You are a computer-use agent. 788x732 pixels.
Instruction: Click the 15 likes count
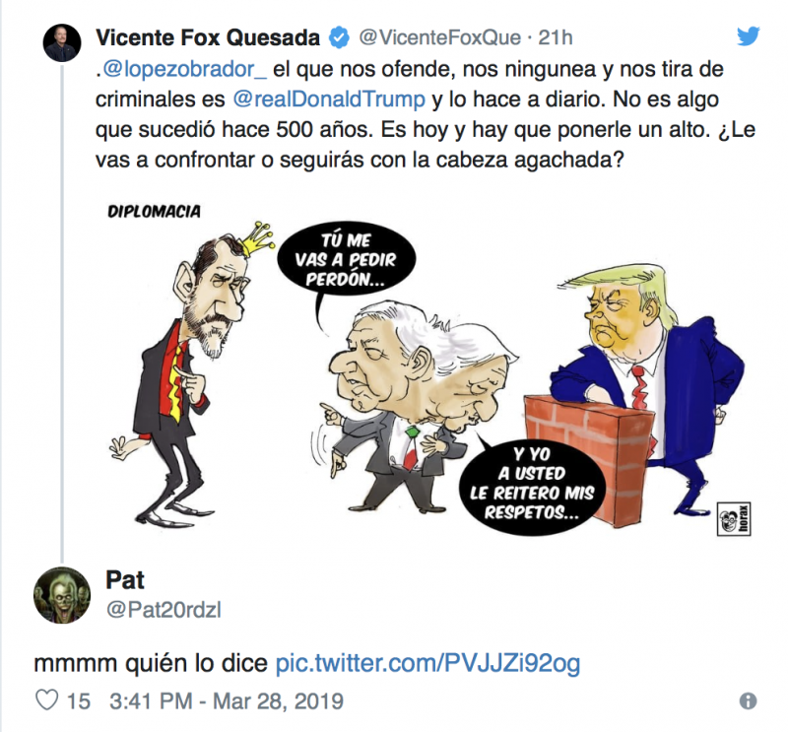(79, 700)
